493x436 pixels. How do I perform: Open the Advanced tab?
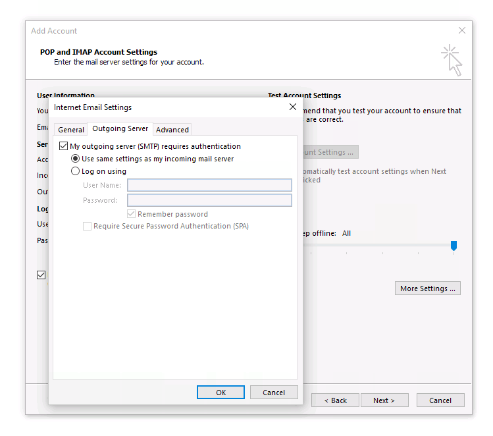tap(172, 130)
